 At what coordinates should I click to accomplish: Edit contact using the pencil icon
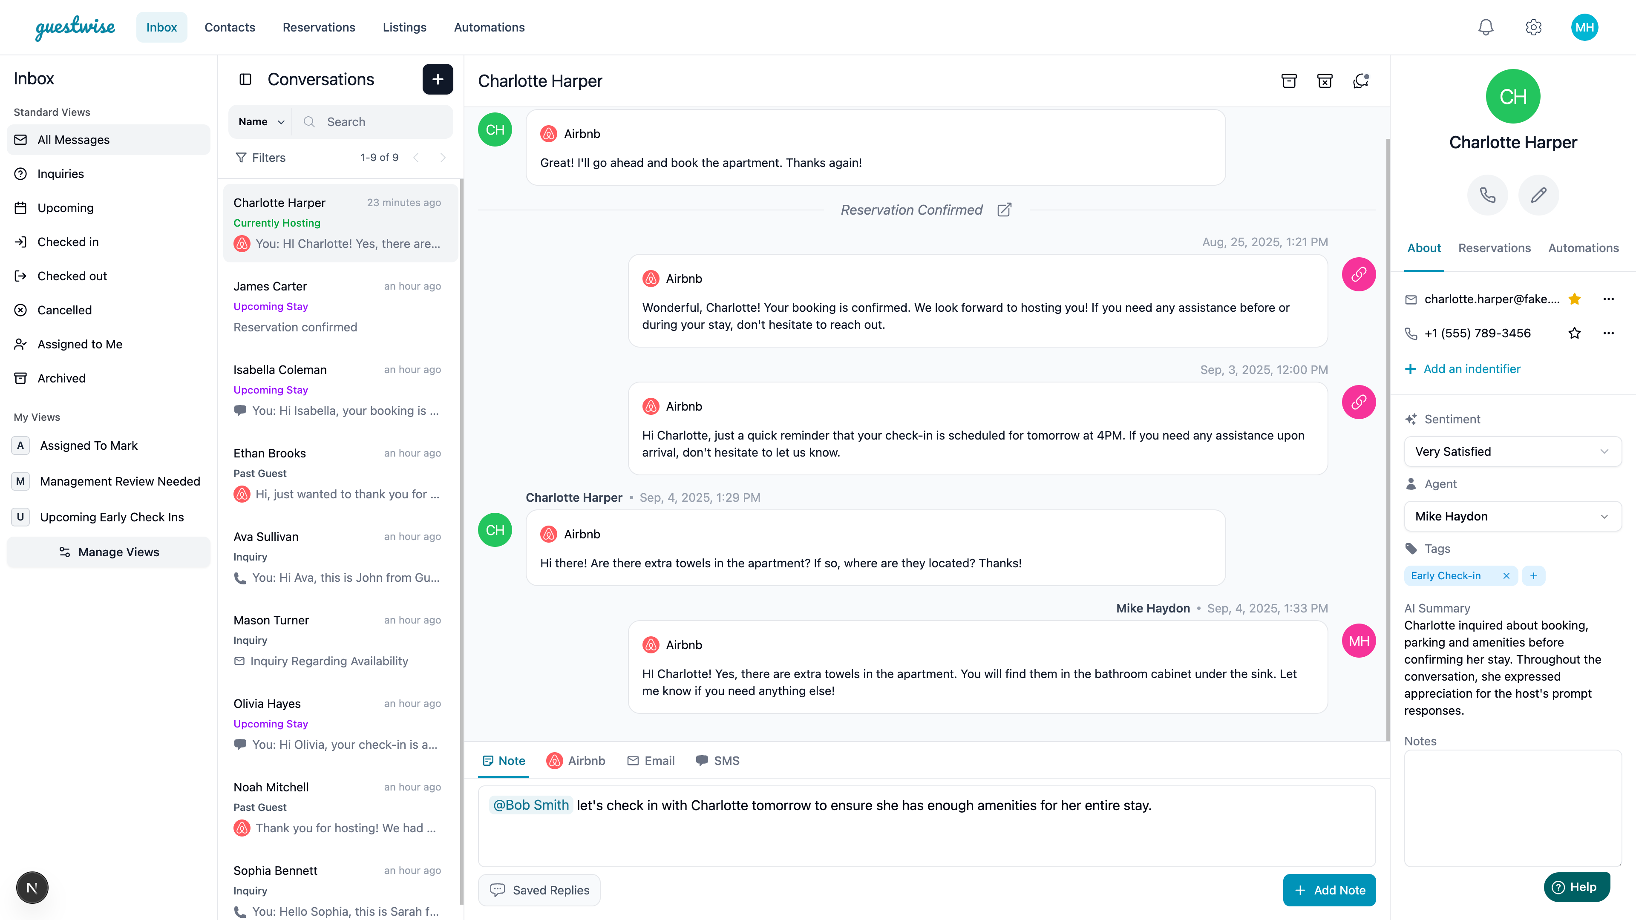pos(1538,195)
